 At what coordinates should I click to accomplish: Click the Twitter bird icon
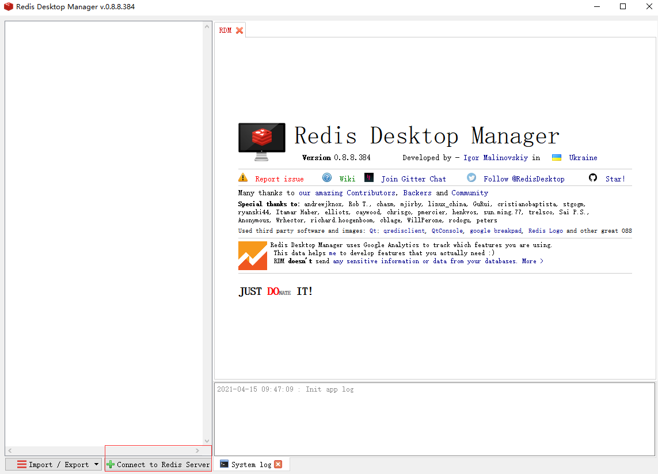(x=471, y=177)
